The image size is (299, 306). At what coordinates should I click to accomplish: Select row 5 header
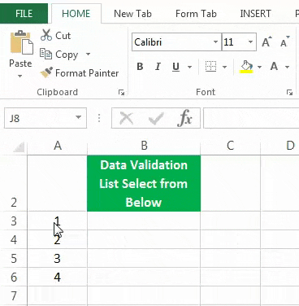(14, 258)
